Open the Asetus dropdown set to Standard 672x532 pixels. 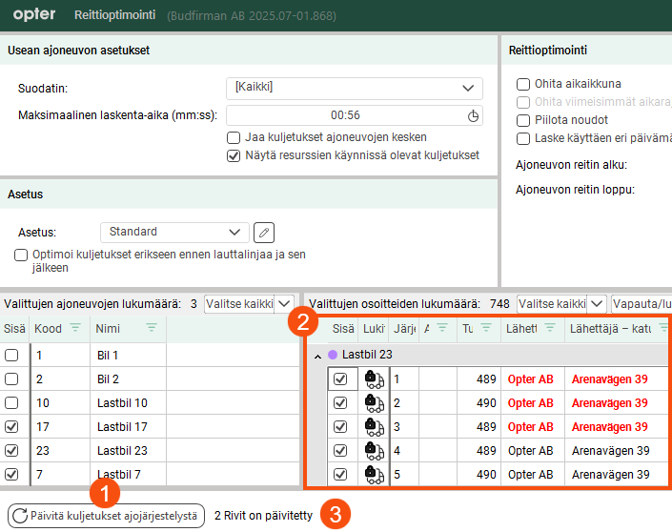click(x=173, y=232)
